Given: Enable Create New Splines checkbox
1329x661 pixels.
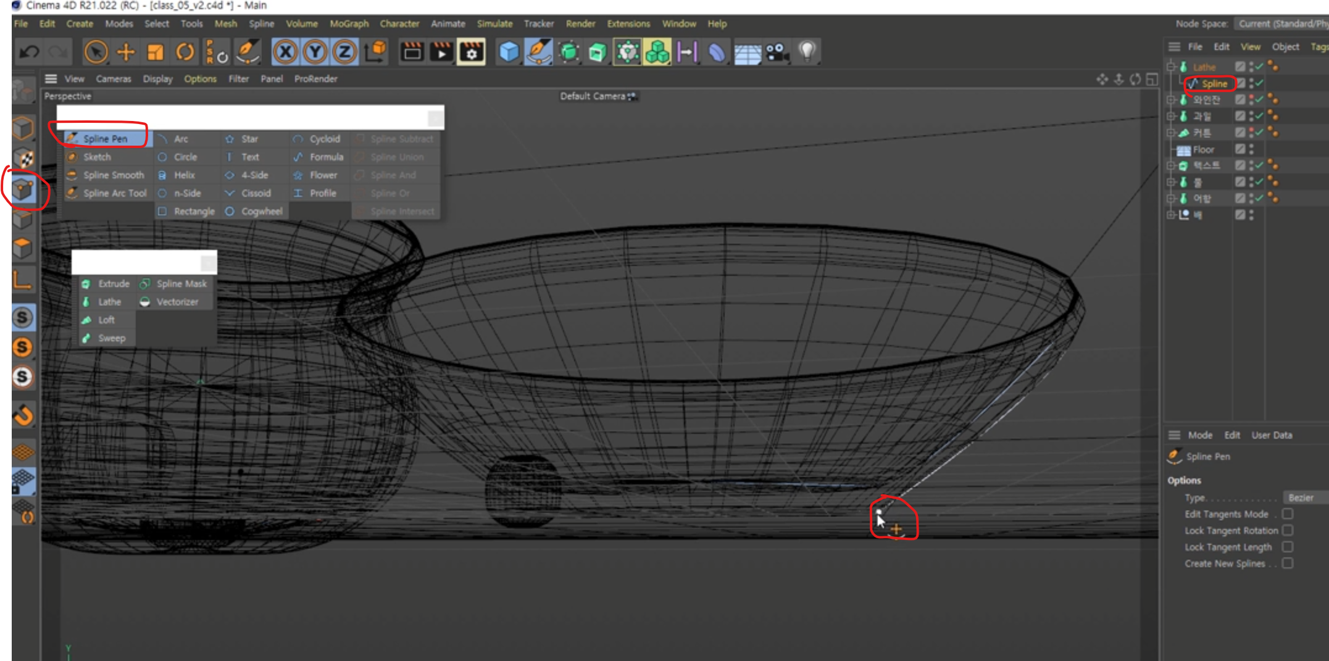Looking at the screenshot, I should point(1288,563).
